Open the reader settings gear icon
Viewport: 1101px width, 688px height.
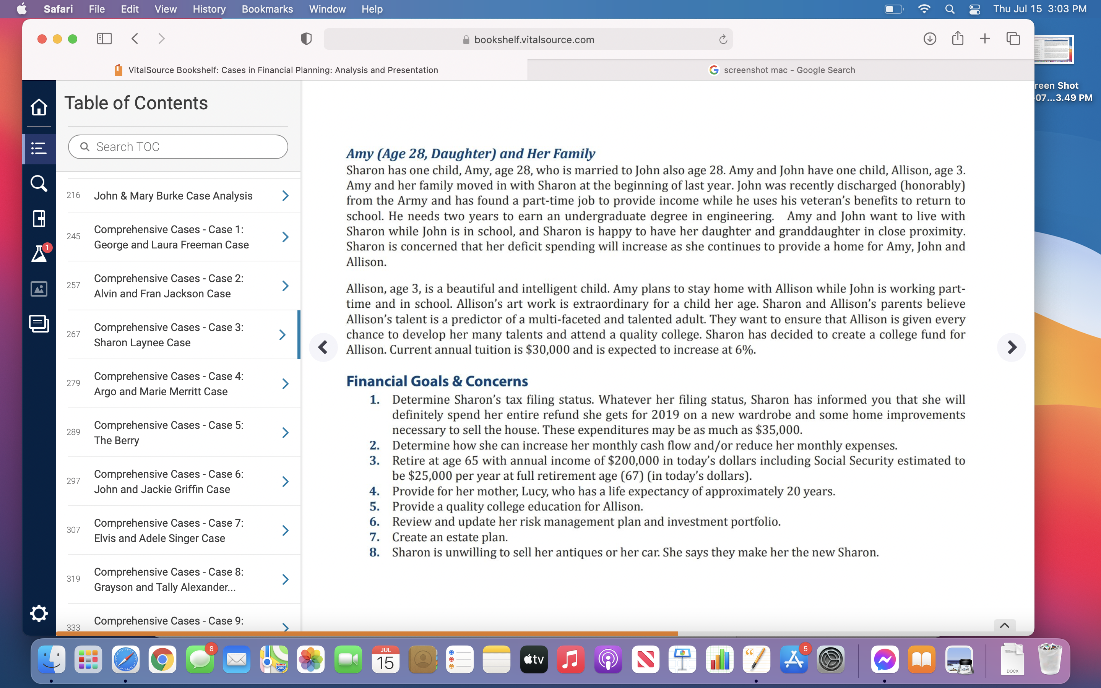click(x=39, y=613)
